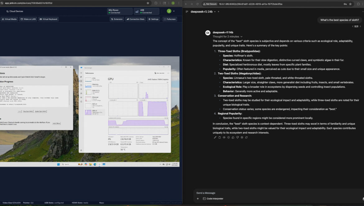This screenshot has width=364, height=206.
Task: Expand the "Thought for 2 minutes" section
Action: point(227,37)
